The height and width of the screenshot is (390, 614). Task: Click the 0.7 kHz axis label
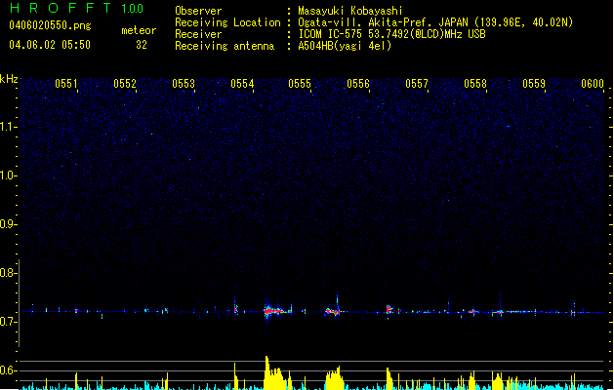pos(9,322)
